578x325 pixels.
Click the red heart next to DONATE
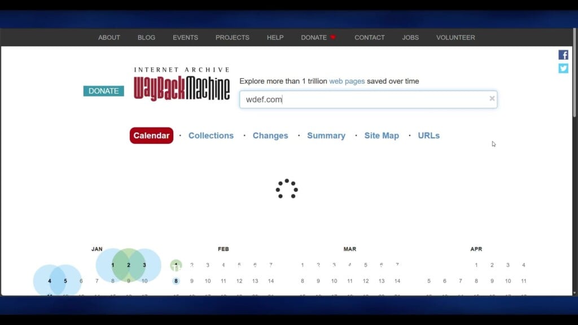(x=333, y=37)
